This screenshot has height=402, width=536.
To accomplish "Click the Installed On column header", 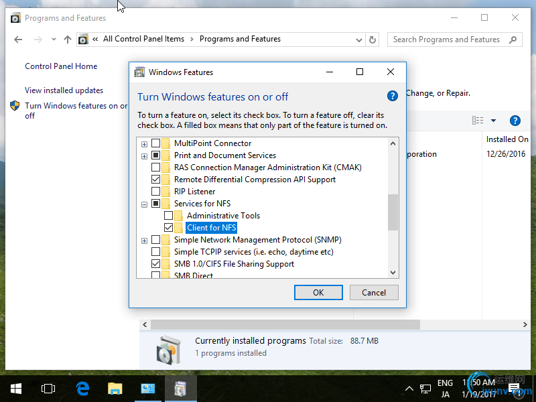I will pyautogui.click(x=507, y=139).
